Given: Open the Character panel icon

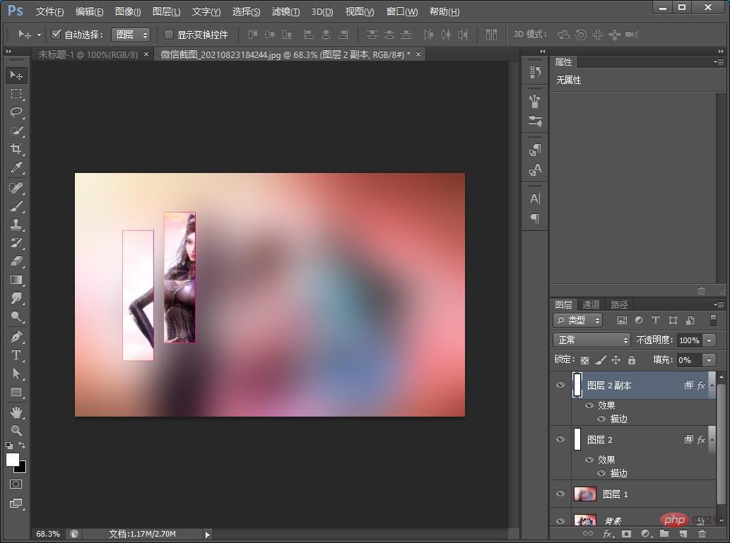Looking at the screenshot, I should [535, 198].
